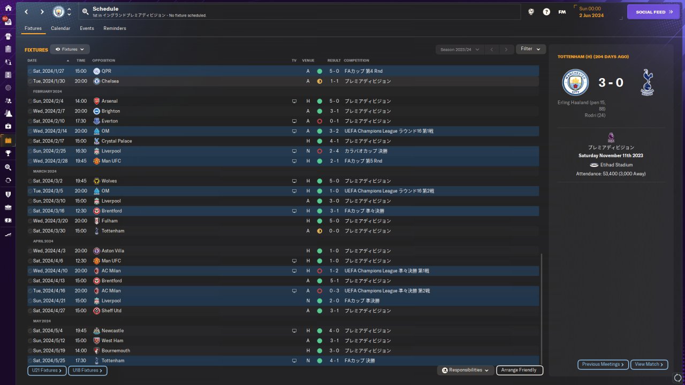The width and height of the screenshot is (685, 385).
Task: Click the search magnifier beside Schedule title
Action: 85,11
